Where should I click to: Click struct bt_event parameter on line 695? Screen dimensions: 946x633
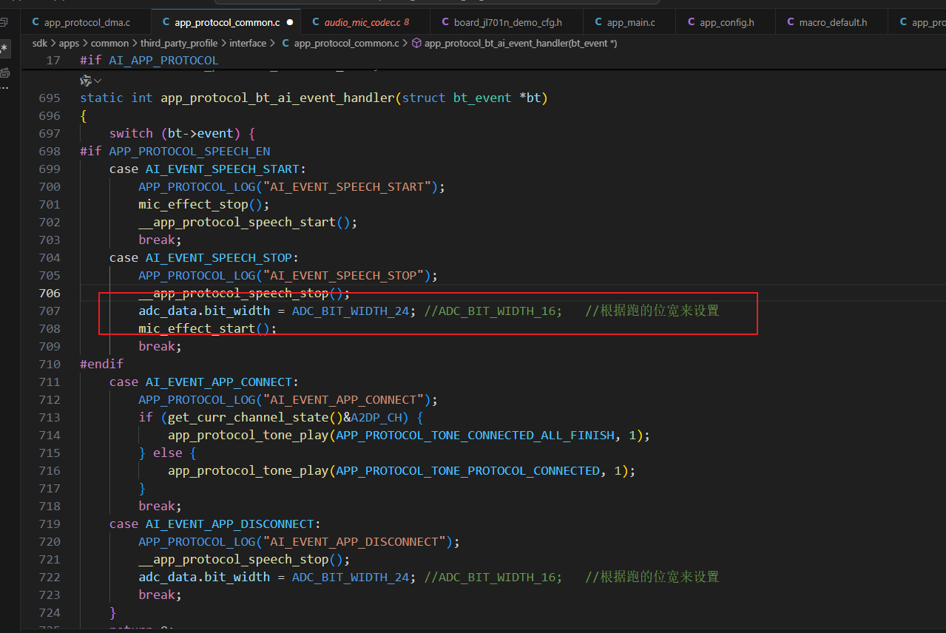471,98
